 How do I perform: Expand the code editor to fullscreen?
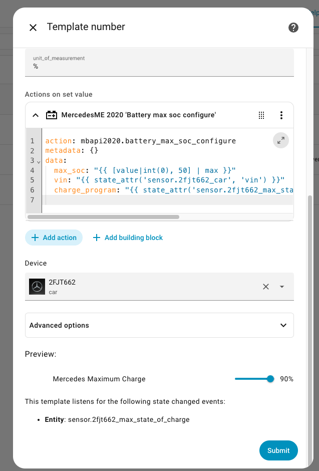click(x=281, y=141)
